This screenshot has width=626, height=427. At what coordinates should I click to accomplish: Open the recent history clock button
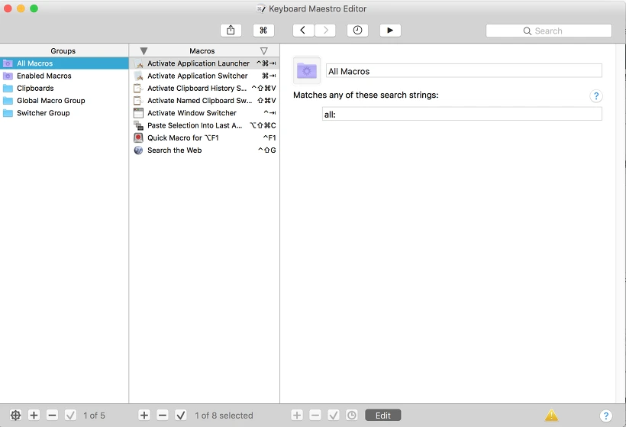coord(358,31)
